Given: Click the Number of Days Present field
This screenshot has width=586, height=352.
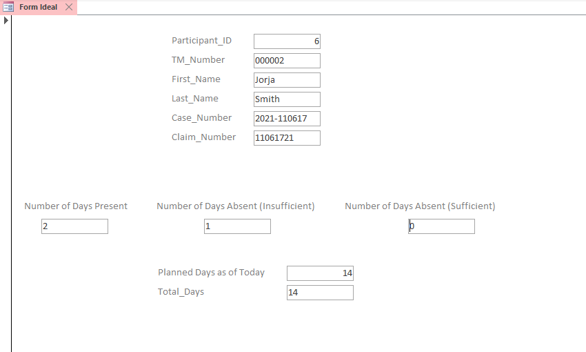Looking at the screenshot, I should [74, 226].
